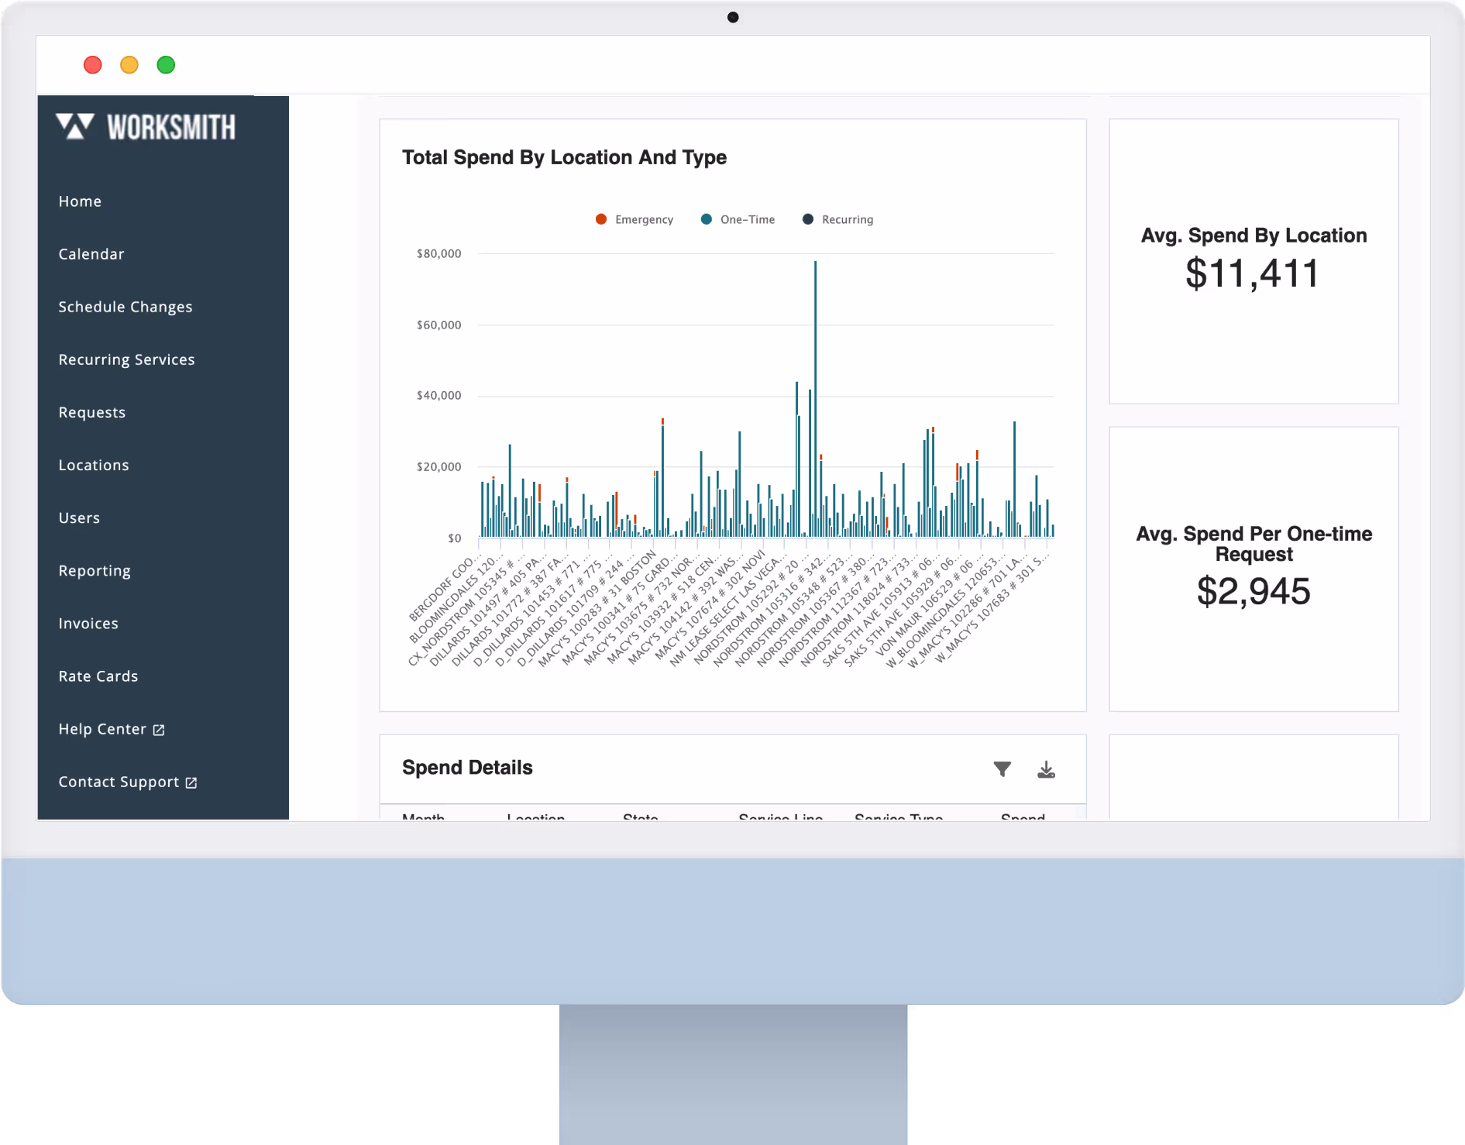Click the Total Spend By Location And Type title
This screenshot has width=1465, height=1145.
coord(564,157)
